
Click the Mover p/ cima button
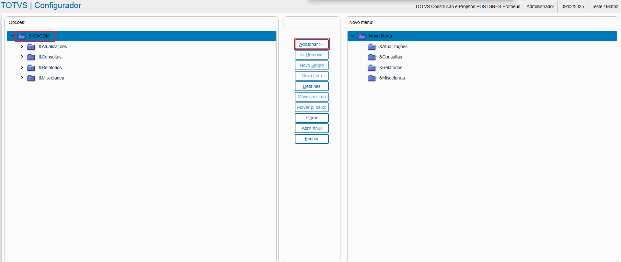312,97
